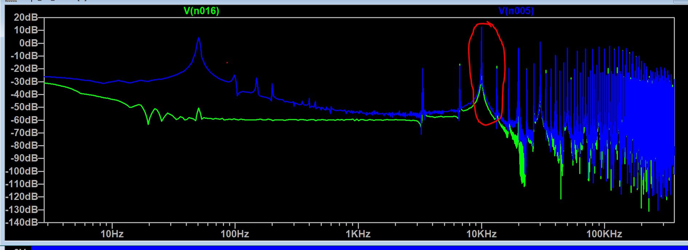
Task: Click the 0dB vertical axis label
Action: (28, 43)
